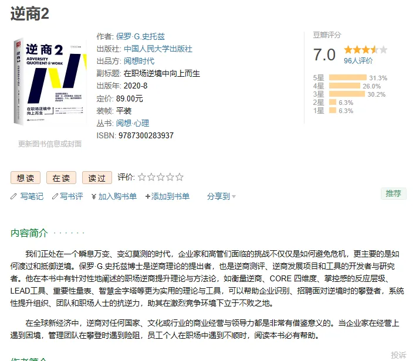Viewport: 416px width, 361px height.
Task: Open producer link 阅想时代
Action: (138, 61)
